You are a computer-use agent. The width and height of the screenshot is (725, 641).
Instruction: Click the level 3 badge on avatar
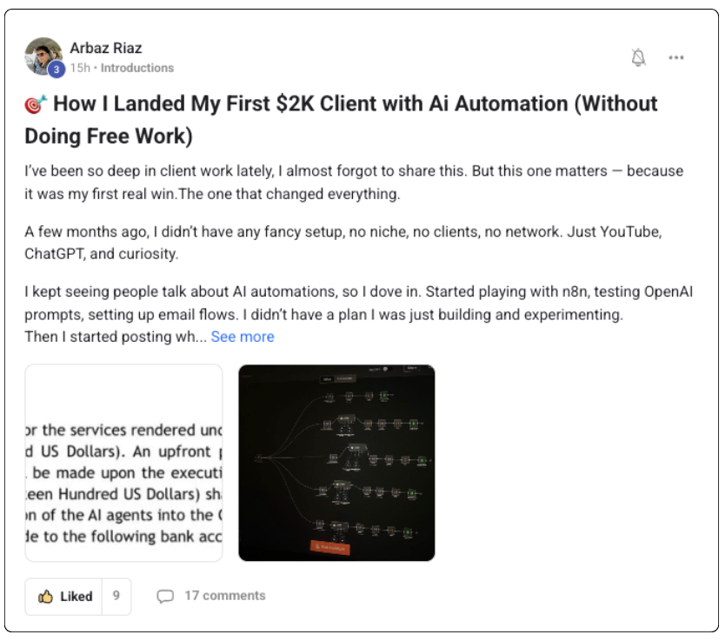(x=57, y=70)
